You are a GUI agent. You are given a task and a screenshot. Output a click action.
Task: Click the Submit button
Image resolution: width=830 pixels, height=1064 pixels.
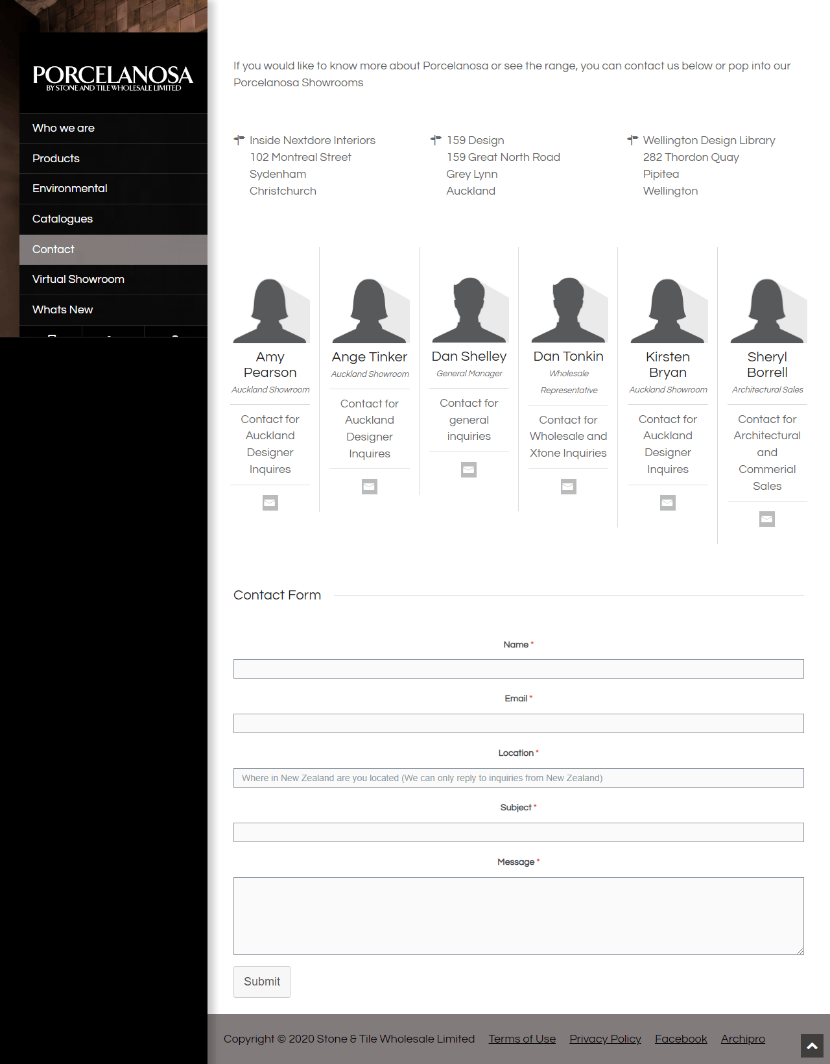click(x=262, y=982)
